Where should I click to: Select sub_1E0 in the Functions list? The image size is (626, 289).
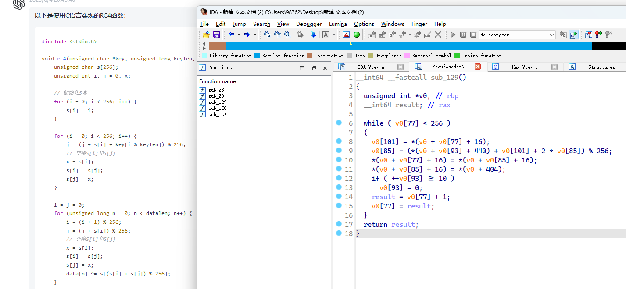[217, 108]
